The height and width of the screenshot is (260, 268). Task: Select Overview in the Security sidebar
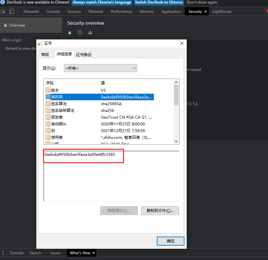[17, 25]
